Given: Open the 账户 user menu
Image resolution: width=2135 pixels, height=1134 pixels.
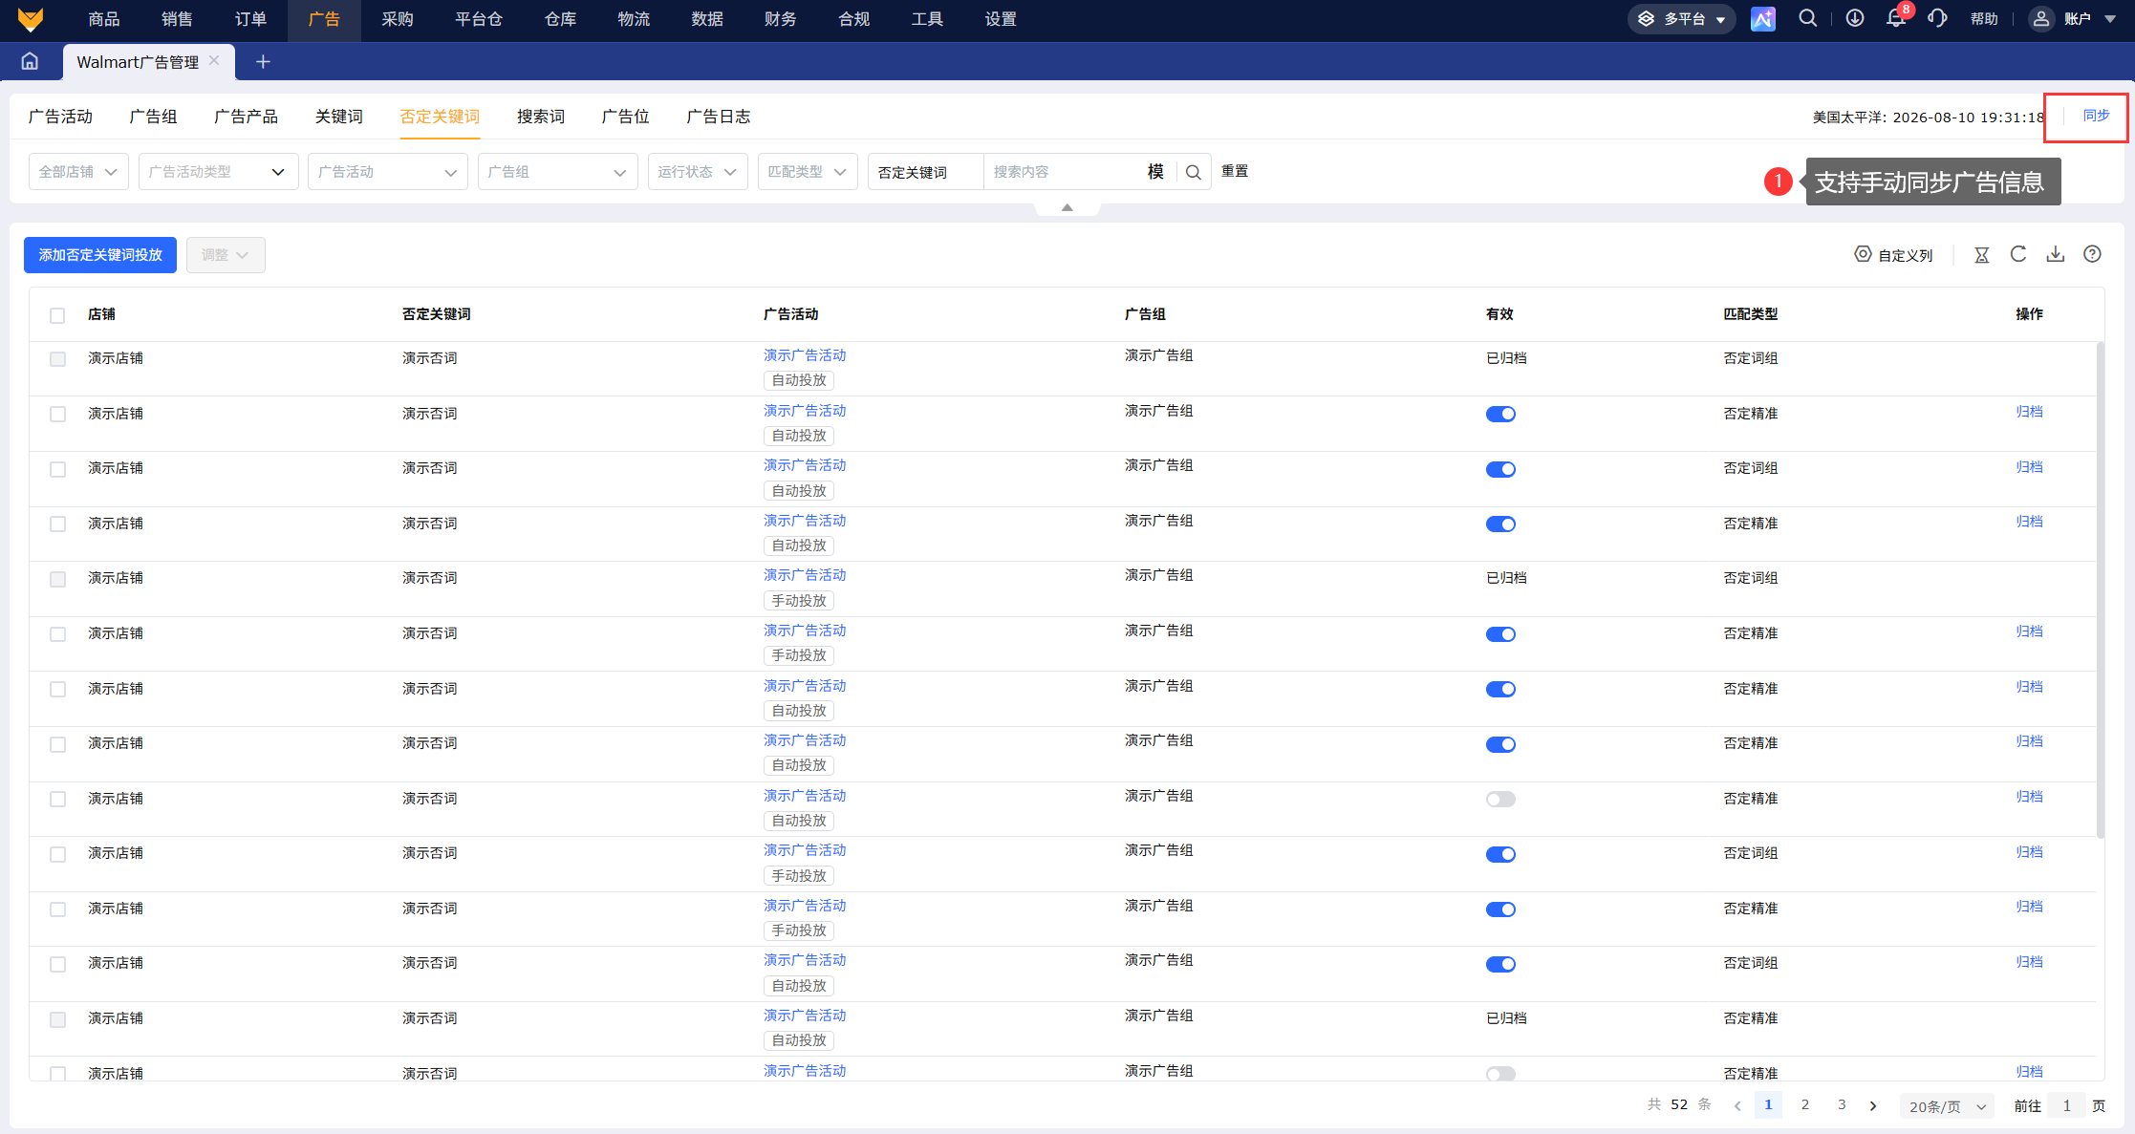Looking at the screenshot, I should (2072, 19).
